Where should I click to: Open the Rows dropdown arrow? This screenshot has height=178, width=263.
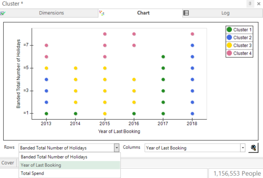coord(117,148)
